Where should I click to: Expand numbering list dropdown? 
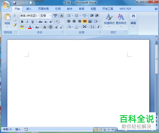(x=80, y=16)
